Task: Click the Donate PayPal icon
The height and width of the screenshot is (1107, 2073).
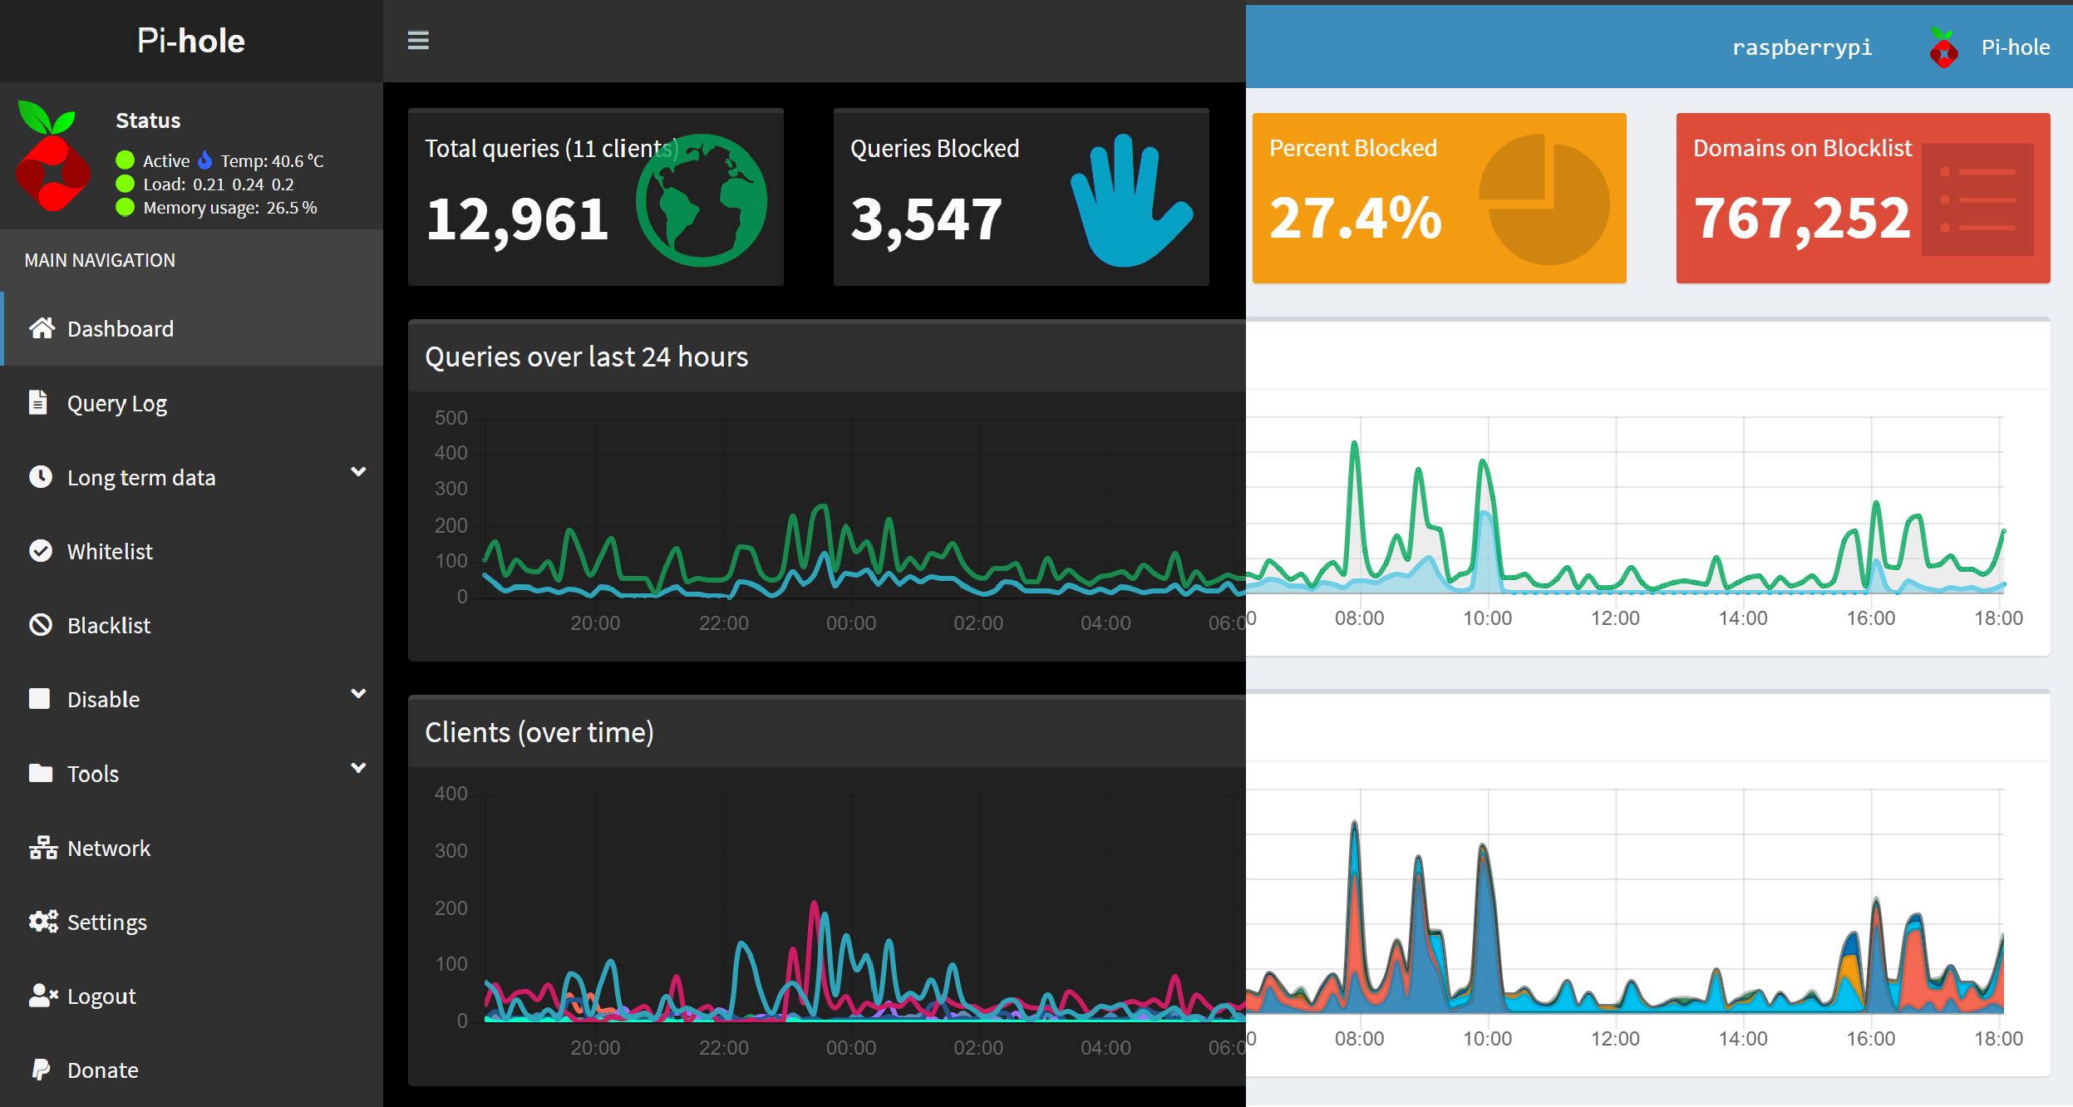Action: click(x=42, y=1070)
